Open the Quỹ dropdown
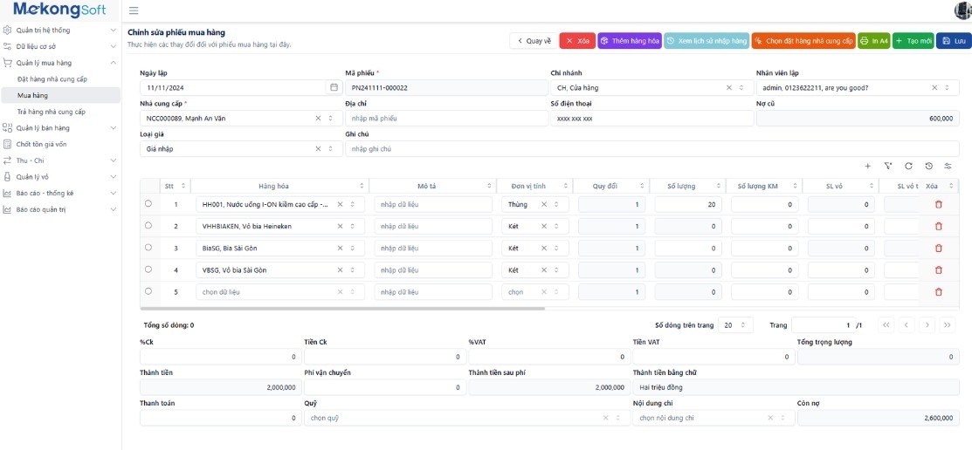The height and width of the screenshot is (450, 972). (619, 418)
